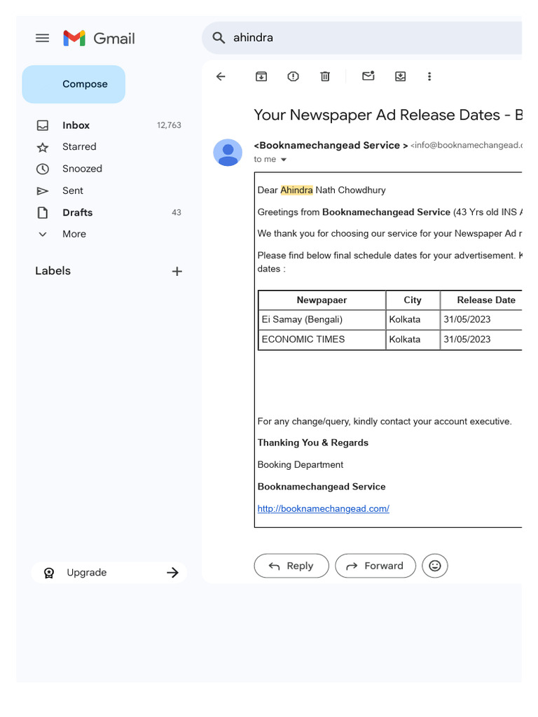Report this email as spam

(x=294, y=76)
